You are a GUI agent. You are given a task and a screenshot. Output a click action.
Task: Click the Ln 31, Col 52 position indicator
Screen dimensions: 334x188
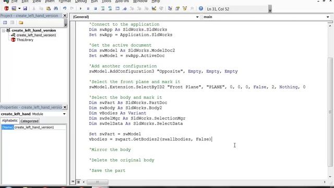(218, 9)
